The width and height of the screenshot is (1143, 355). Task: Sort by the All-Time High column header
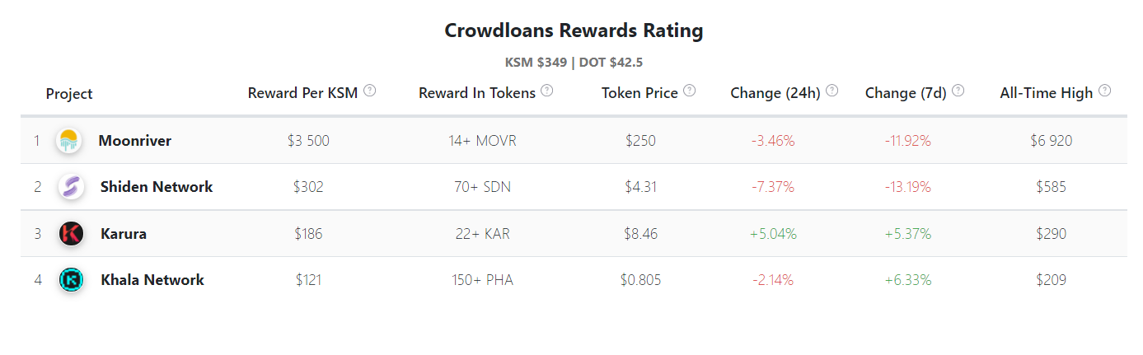(1046, 93)
